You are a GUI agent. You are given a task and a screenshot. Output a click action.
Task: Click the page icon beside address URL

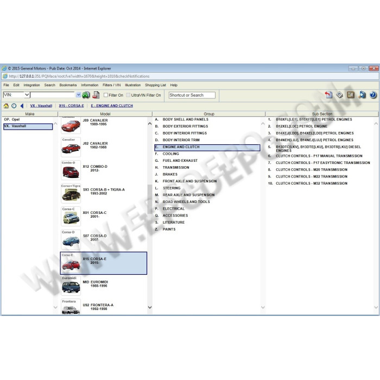tap(5, 76)
